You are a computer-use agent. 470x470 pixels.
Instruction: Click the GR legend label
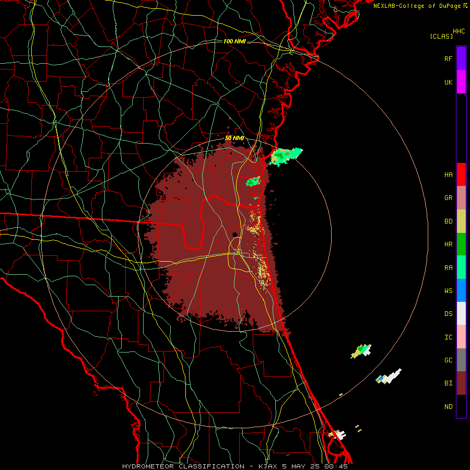448,198
